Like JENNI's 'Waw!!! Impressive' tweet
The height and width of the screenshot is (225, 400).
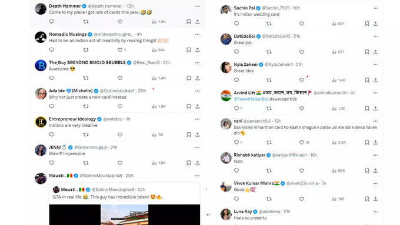coord(120,163)
